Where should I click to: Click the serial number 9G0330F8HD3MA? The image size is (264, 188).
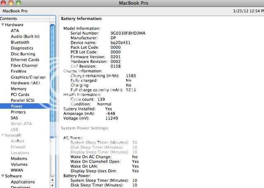128,33
